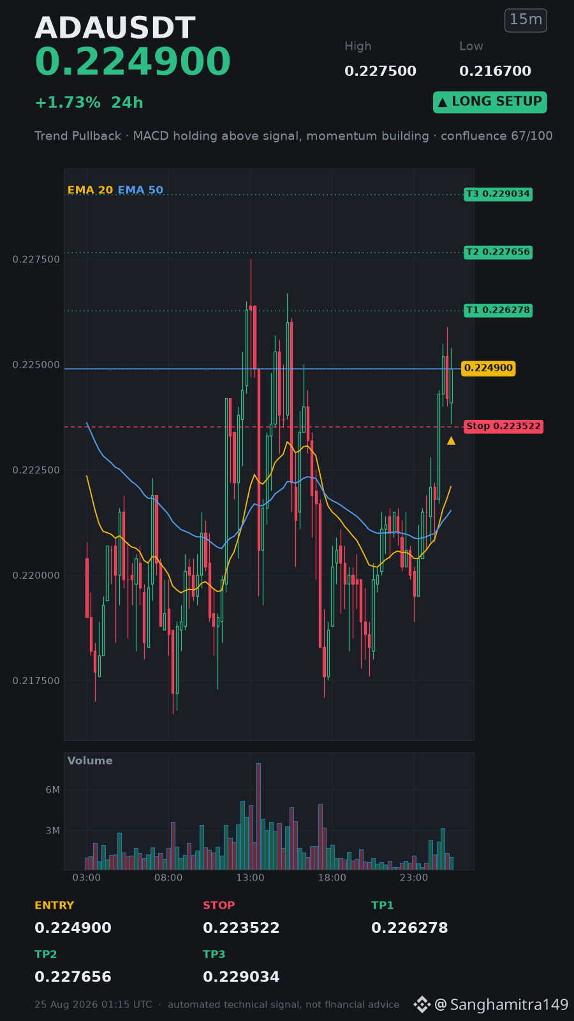Screen dimensions: 574x1021
Task: Click the EMA 20 legend label
Action: [90, 190]
